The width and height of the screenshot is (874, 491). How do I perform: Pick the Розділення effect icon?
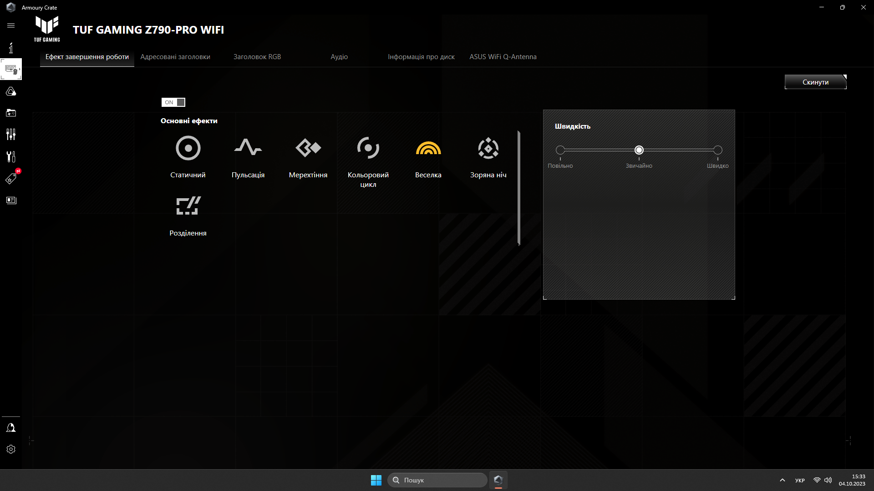point(188,205)
